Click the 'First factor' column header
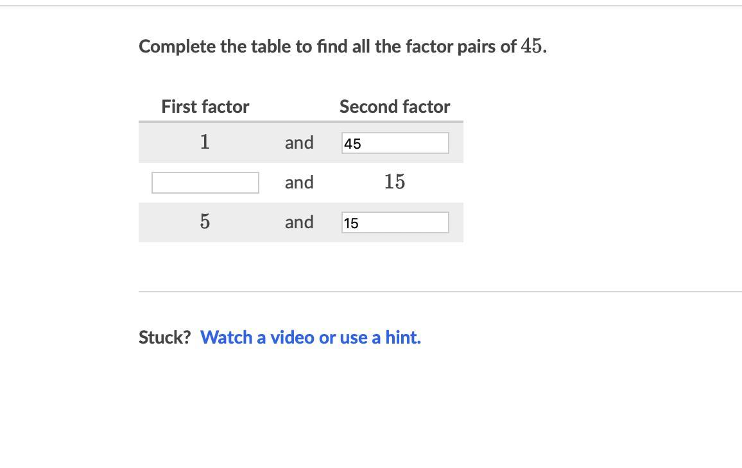Viewport: 742px width, 468px height. pyautogui.click(x=205, y=106)
